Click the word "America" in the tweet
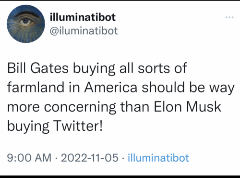 point(111,88)
